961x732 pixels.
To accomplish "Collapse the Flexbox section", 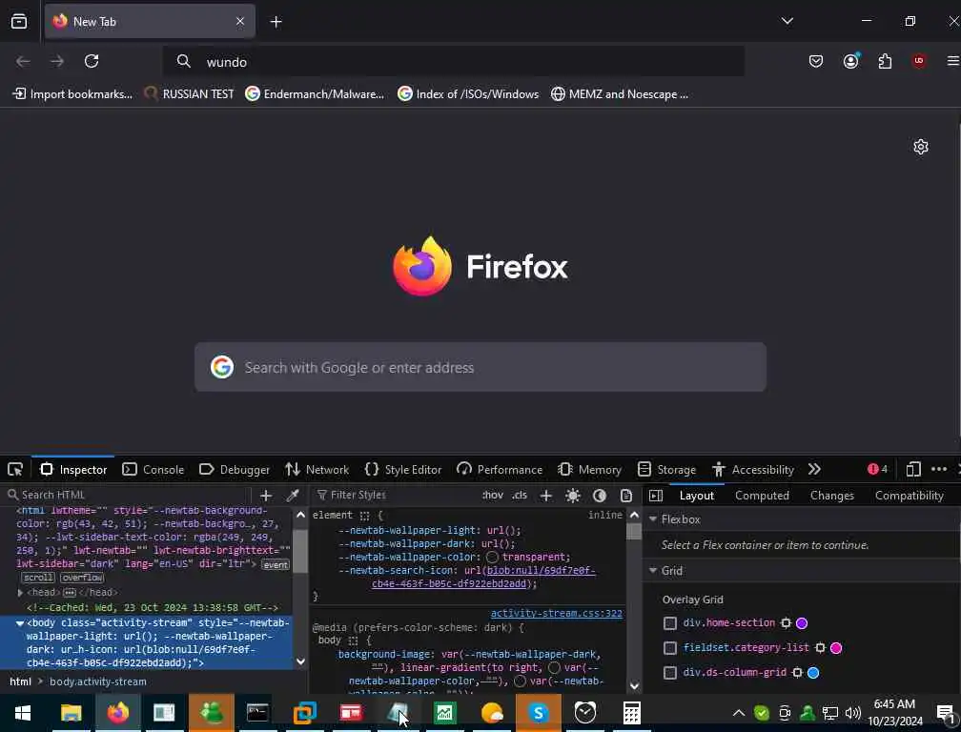I will pos(653,519).
